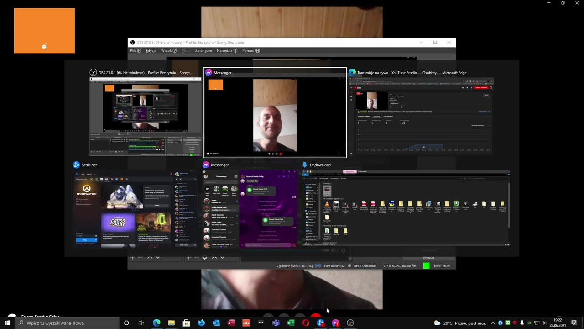Open the Plik menu in OBS
Image resolution: width=584 pixels, height=329 pixels.
pos(135,51)
